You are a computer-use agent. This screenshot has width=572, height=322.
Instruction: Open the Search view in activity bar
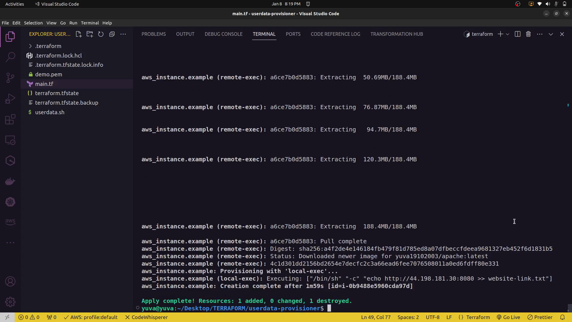coord(10,57)
